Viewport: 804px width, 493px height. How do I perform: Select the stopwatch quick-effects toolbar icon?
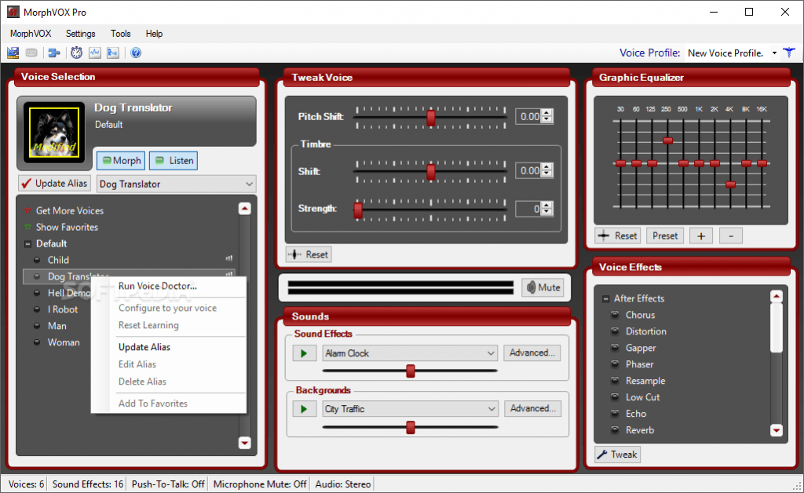[x=76, y=53]
